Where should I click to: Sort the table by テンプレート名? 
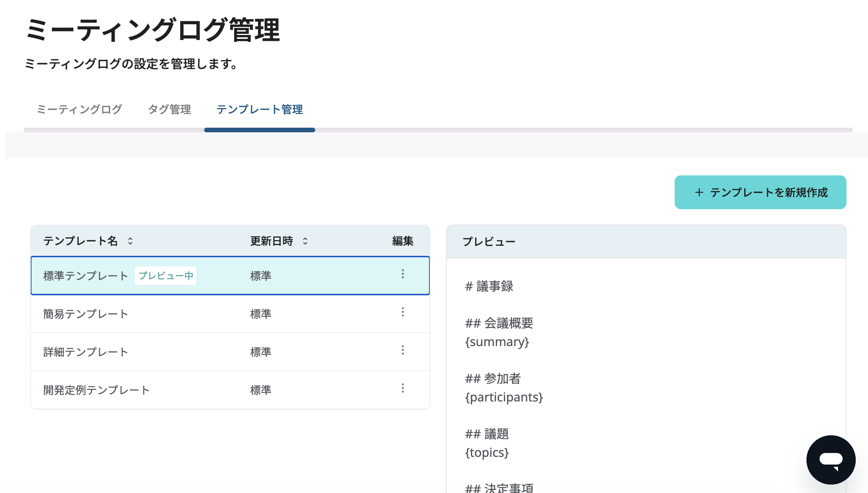(130, 242)
